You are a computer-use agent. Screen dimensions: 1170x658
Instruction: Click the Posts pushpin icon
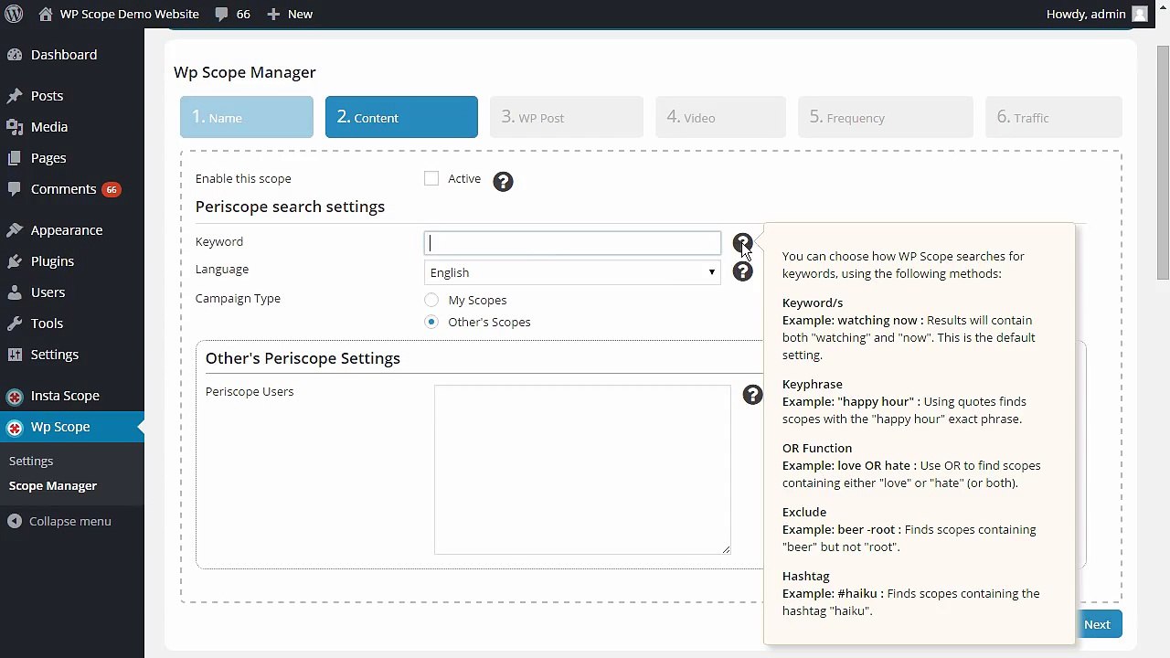[15, 96]
